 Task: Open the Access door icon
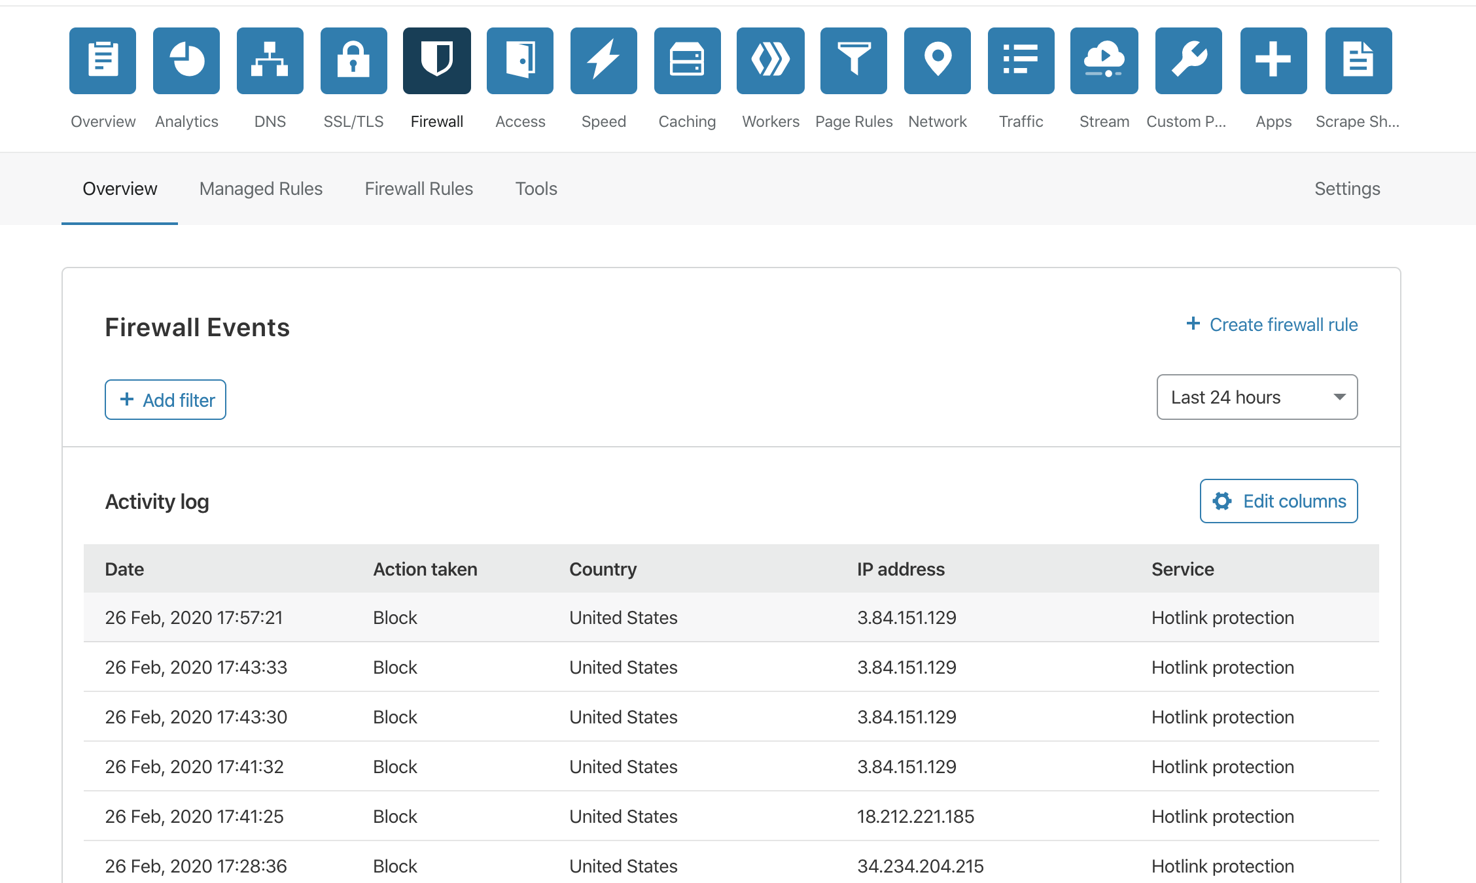point(519,61)
